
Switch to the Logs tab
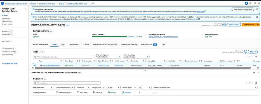coord(63,44)
